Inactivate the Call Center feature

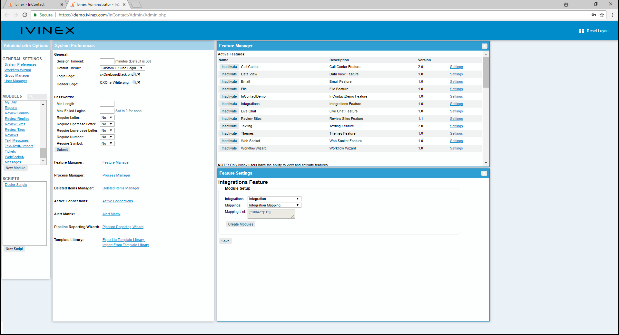pos(229,67)
